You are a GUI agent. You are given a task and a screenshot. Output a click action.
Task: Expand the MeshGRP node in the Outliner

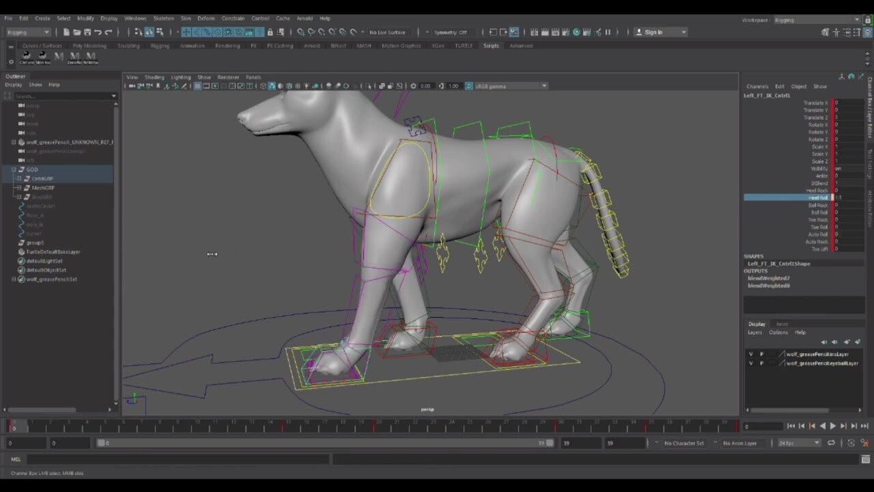pos(18,187)
